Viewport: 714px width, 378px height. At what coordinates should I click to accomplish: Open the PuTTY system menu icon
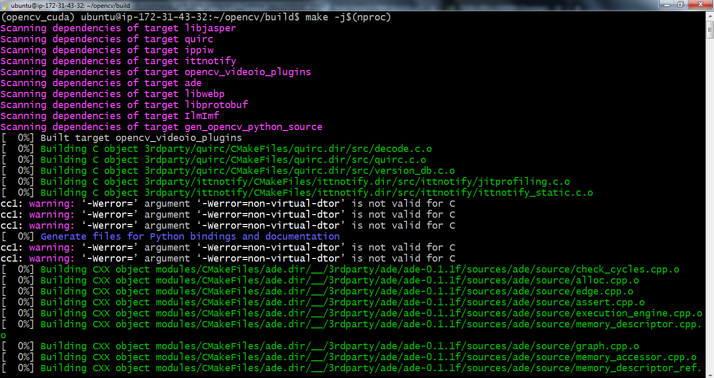click(x=4, y=5)
